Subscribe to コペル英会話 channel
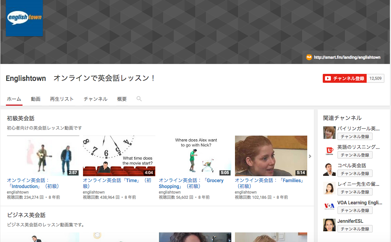391x242 pixels. 355,174
